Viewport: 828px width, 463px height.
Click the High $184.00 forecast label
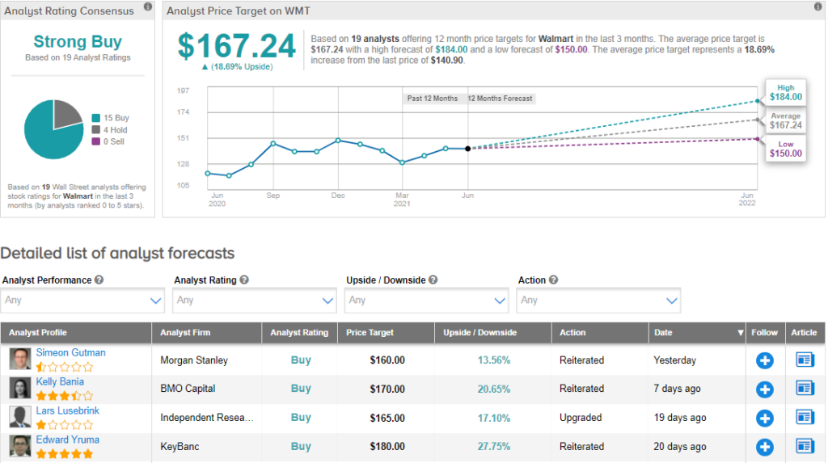[x=786, y=93]
